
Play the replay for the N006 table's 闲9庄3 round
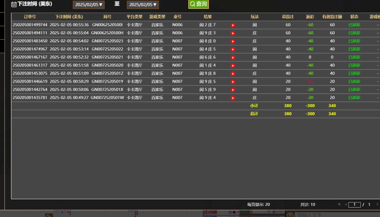click(233, 33)
